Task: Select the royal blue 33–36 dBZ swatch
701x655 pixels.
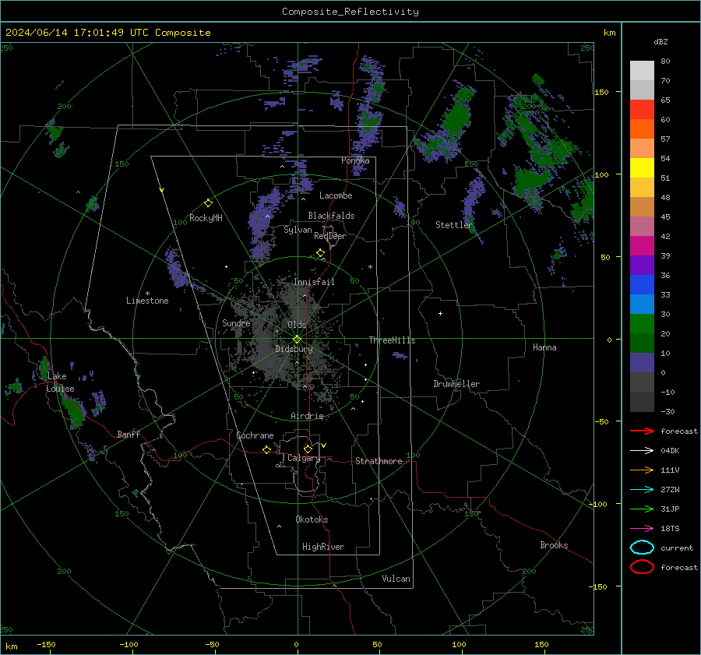Action: 642,285
